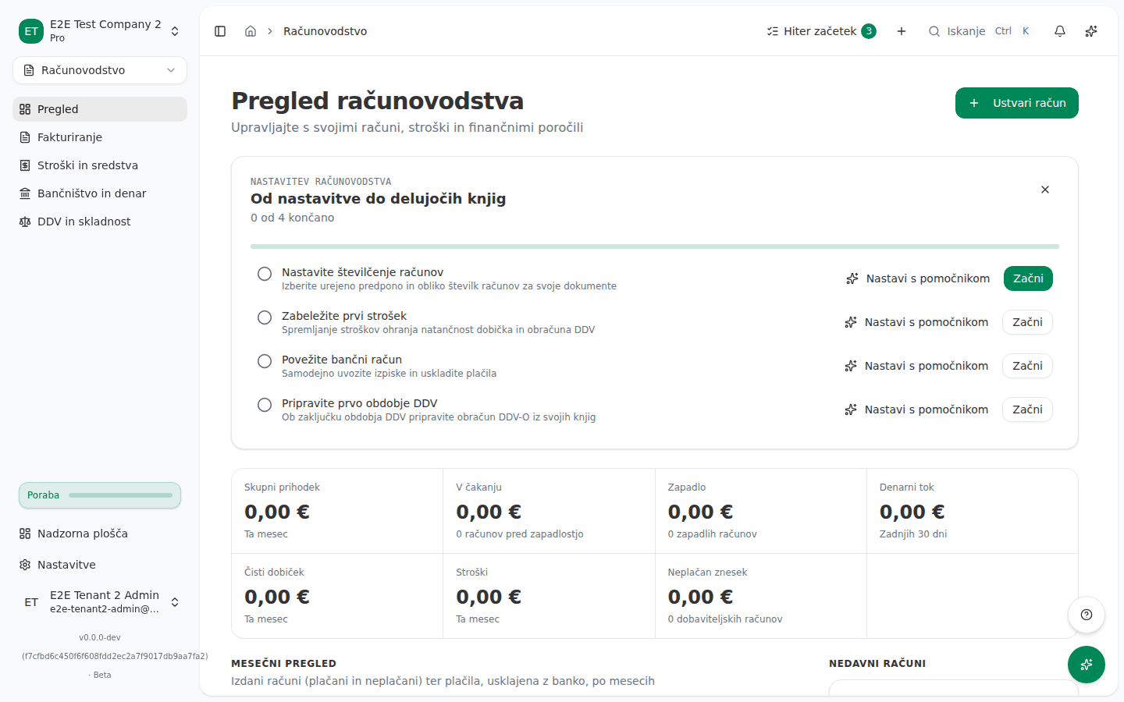Open the plus quick-create icon in top bar
This screenshot has height=702, width=1124.
[x=902, y=31]
